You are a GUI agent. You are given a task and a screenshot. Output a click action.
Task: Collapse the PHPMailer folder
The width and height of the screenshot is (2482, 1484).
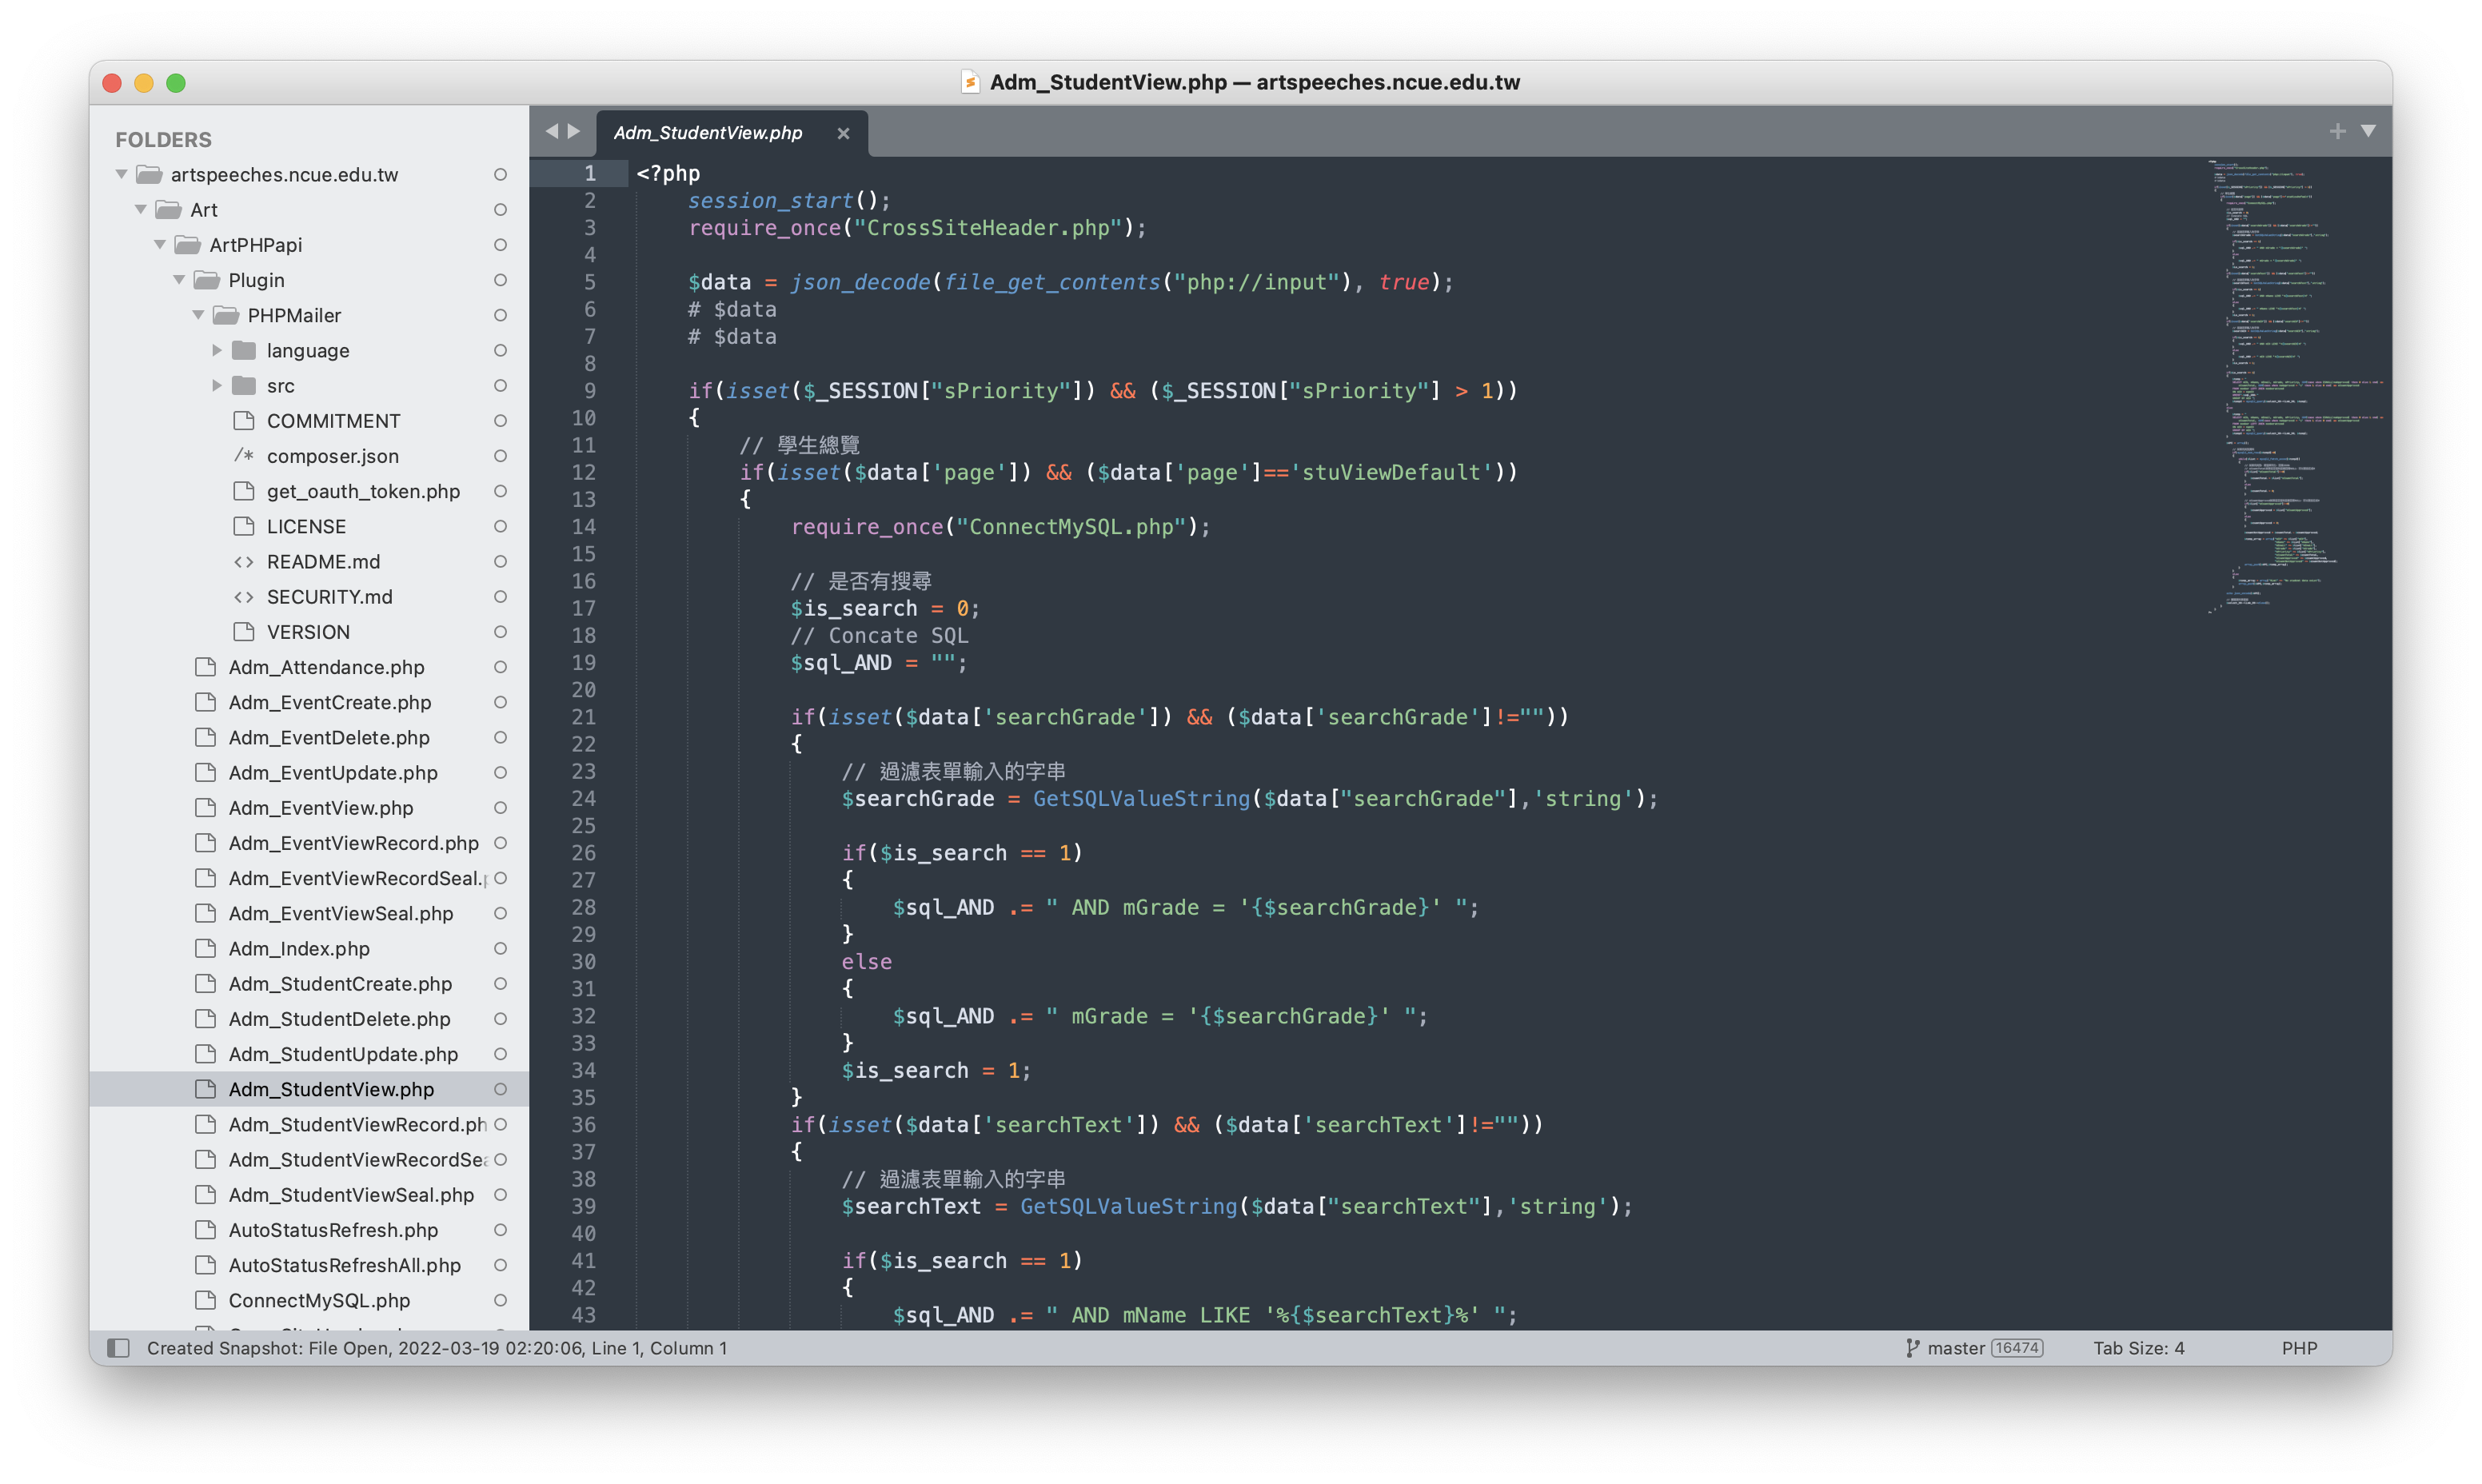198,314
